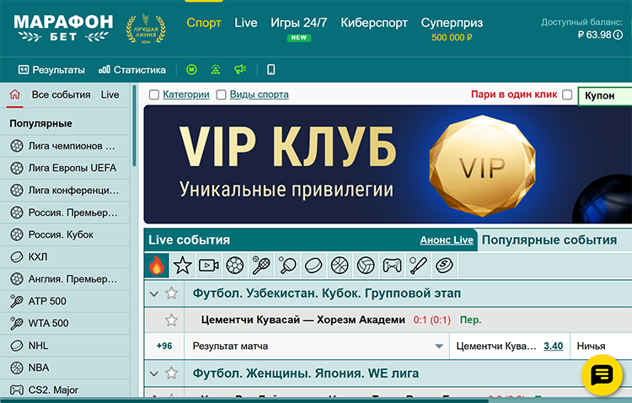
Task: Click the VIP КЛУБ banner
Action: click(388, 164)
